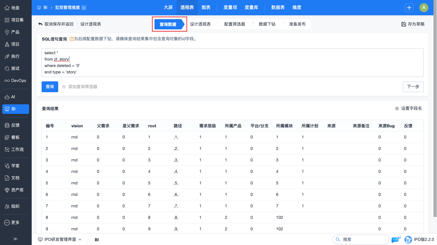Expand the 宏观管理维度 dropdown
This screenshot has width=437, height=245.
click(84, 8)
